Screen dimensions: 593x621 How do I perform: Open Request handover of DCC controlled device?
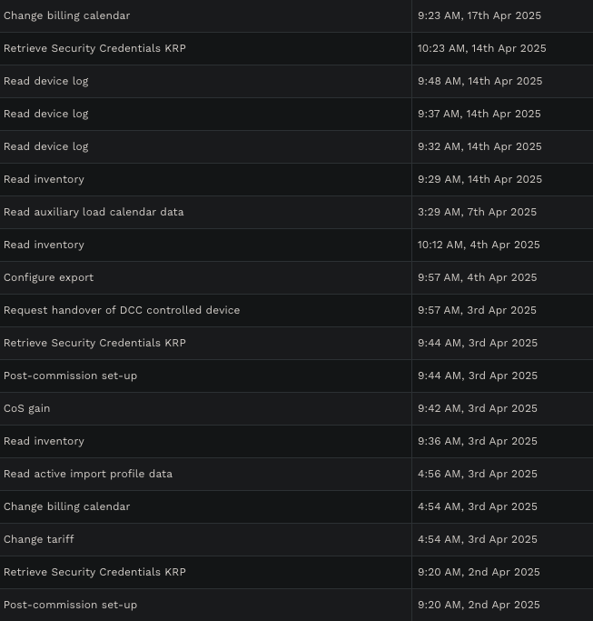296,311
